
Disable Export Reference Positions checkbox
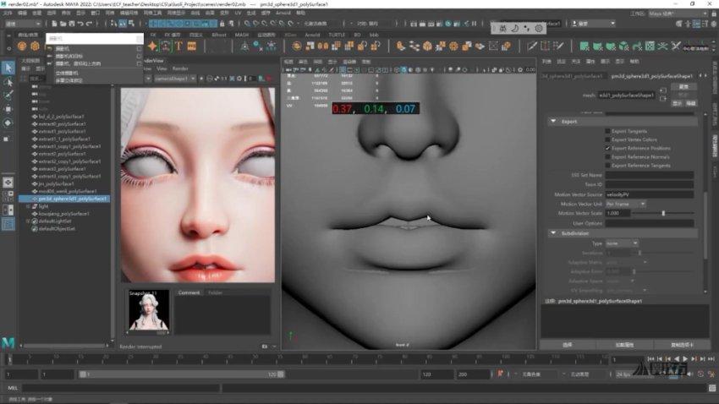tap(607, 148)
